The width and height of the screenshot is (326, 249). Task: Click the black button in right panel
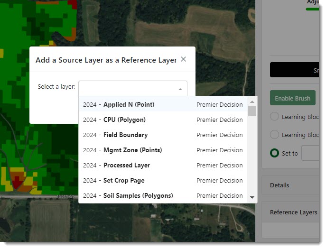[x=295, y=70]
